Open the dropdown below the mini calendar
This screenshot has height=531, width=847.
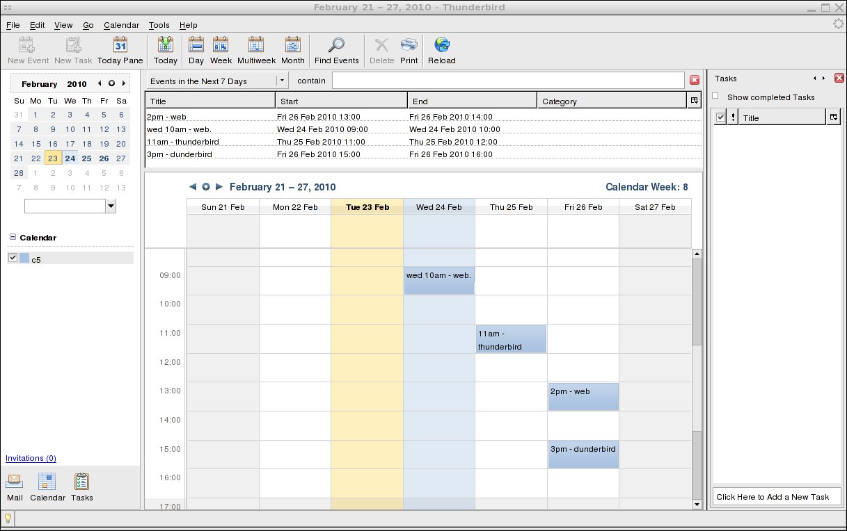tap(111, 206)
